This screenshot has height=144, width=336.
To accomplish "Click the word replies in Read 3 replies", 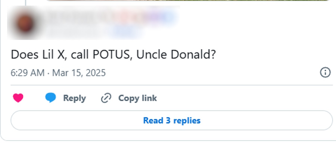I will click(x=187, y=120).
